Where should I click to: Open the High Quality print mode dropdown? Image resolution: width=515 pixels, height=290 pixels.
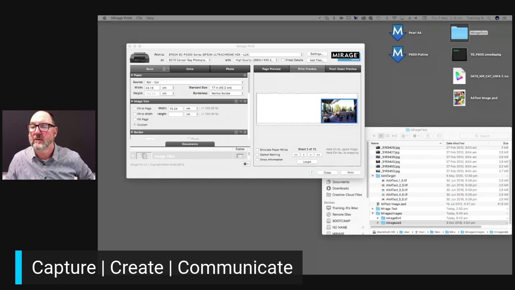pyautogui.click(x=256, y=60)
